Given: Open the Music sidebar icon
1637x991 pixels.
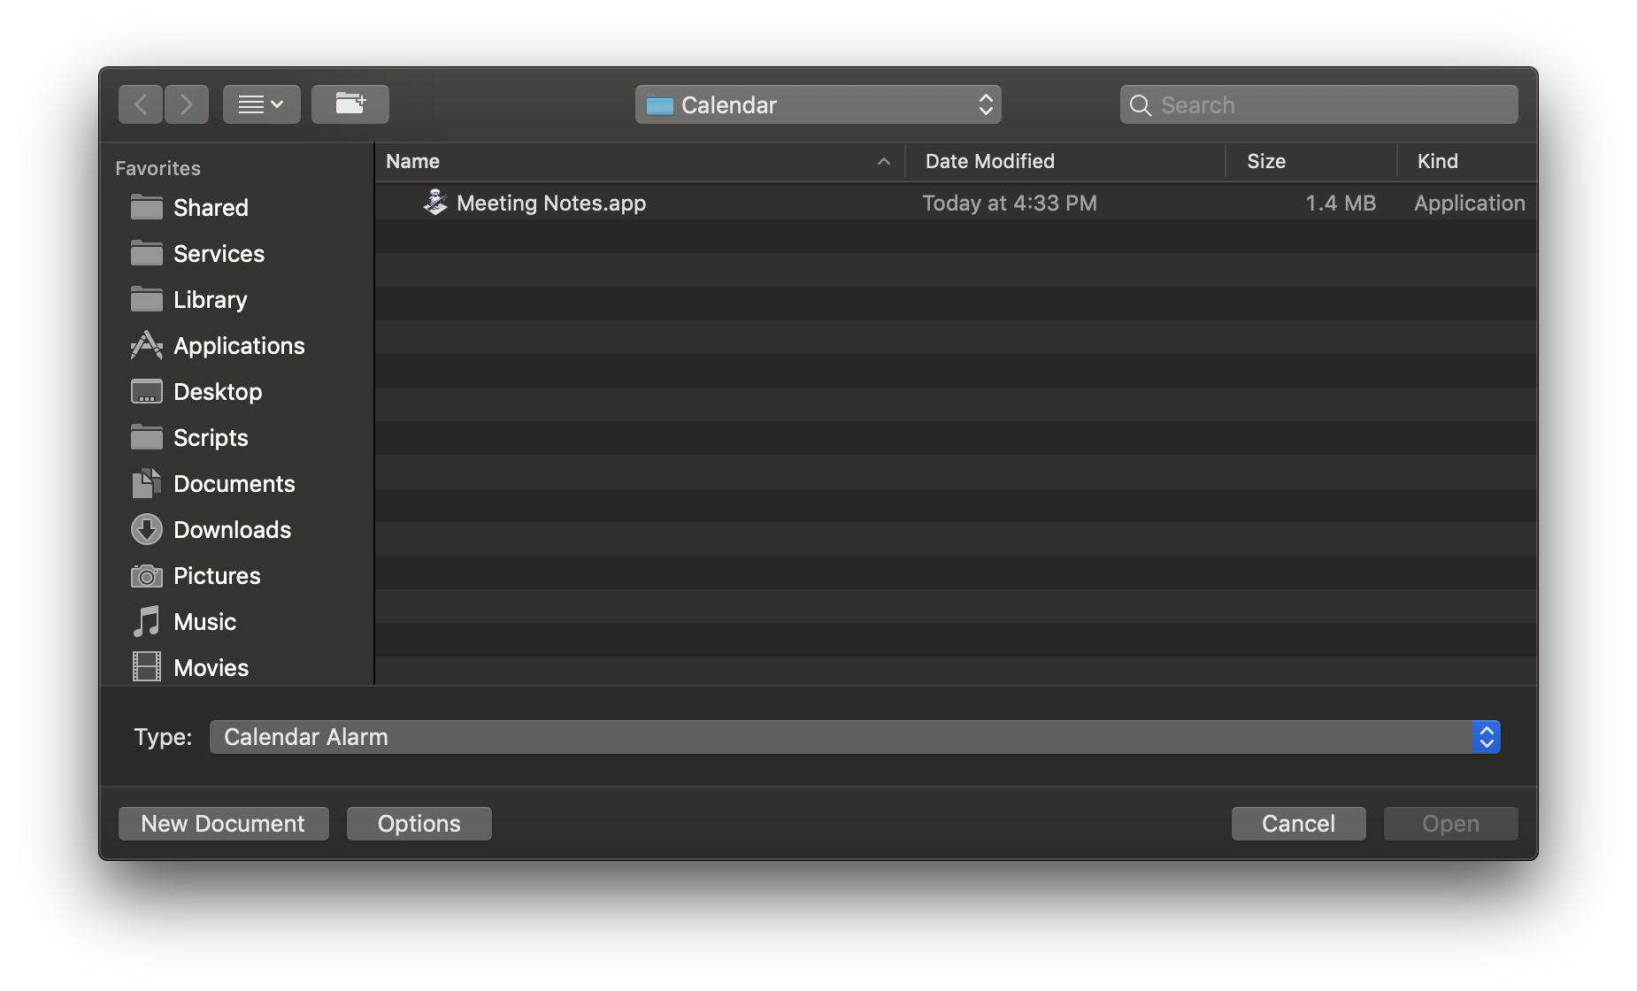Looking at the screenshot, I should click(147, 621).
